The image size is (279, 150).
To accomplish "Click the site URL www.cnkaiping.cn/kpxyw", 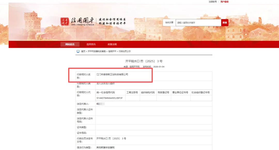I will point(83,25).
